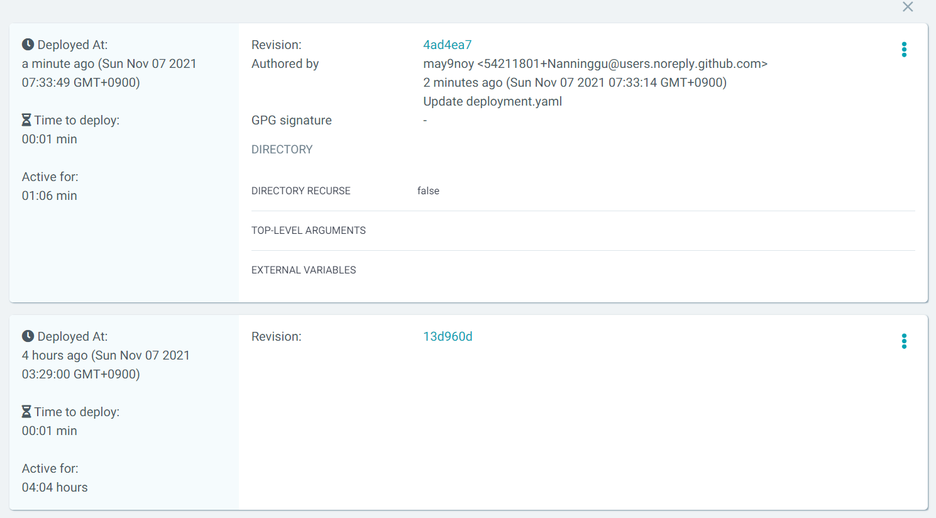Screen dimensions: 936x518
Task: Open revision link 13d960d
Action: click(x=448, y=336)
